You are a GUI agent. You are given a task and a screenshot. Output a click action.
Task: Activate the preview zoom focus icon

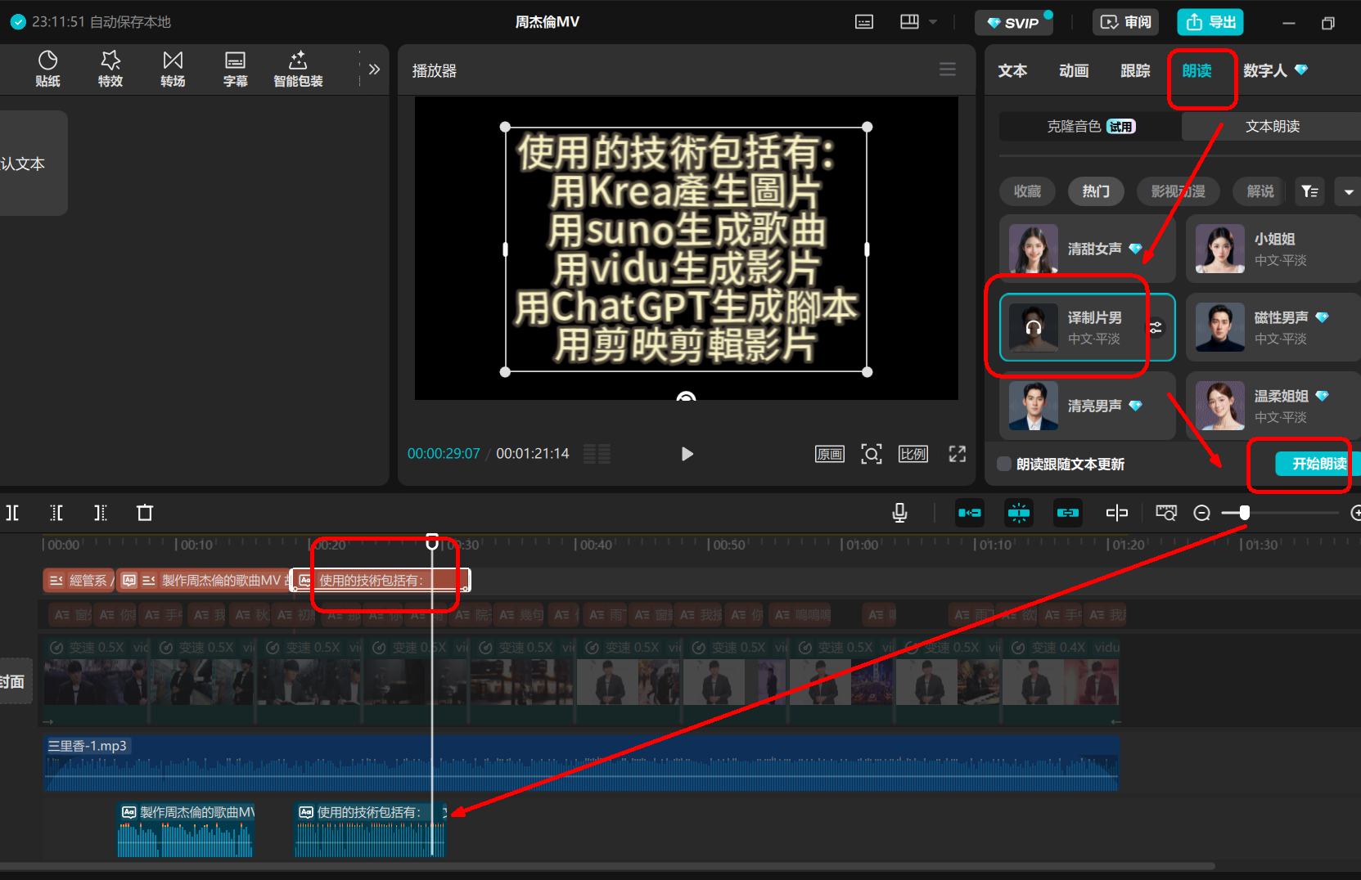[x=872, y=454]
